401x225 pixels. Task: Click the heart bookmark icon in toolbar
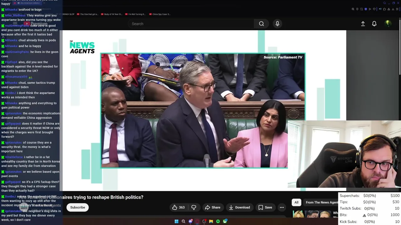pyautogui.click(x=374, y=9)
